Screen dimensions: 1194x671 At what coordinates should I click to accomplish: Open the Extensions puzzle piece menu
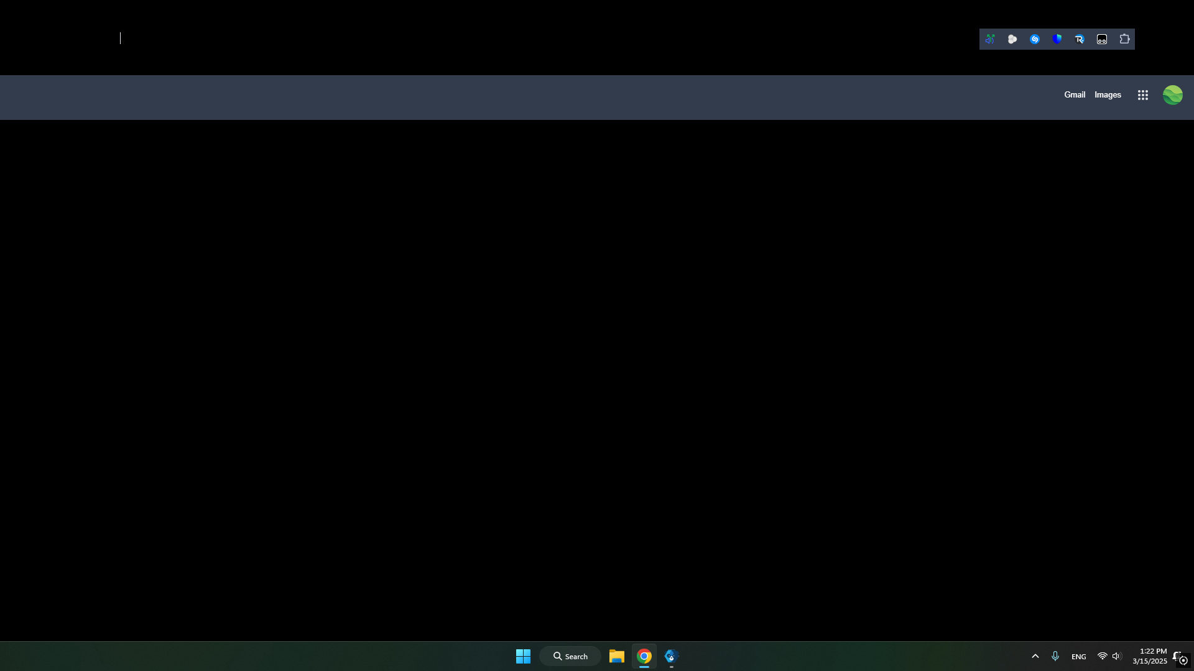[x=1124, y=39]
